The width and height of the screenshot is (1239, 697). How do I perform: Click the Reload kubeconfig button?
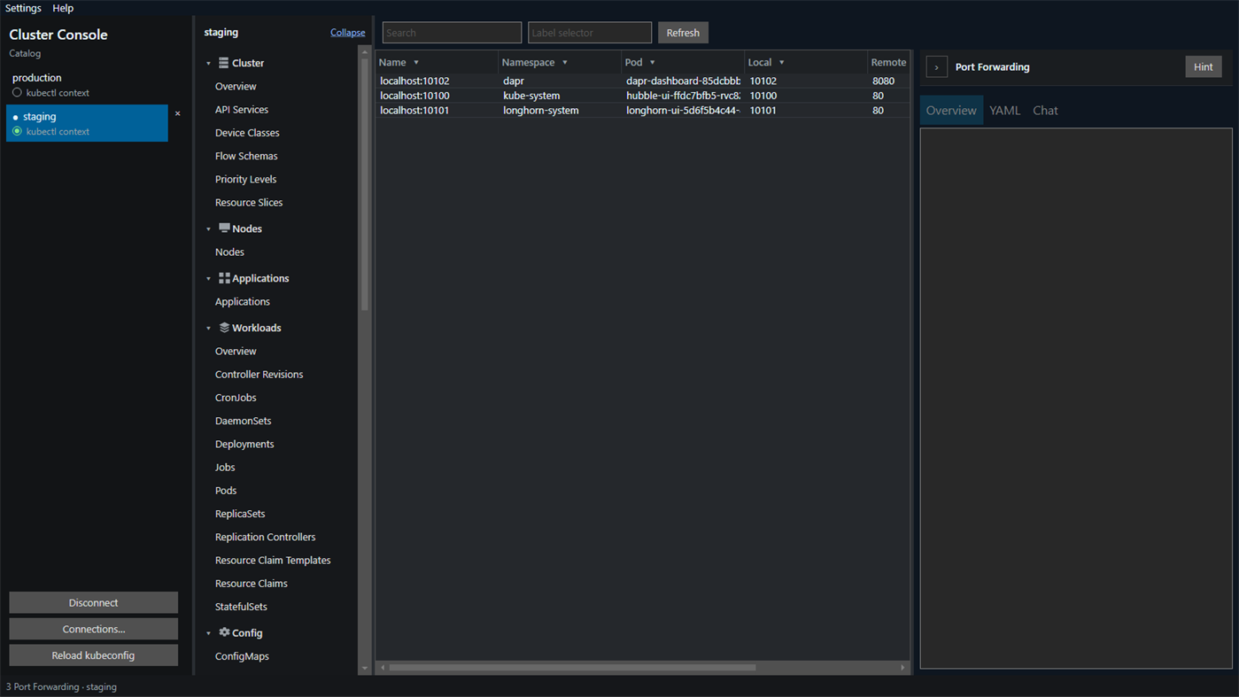click(93, 655)
